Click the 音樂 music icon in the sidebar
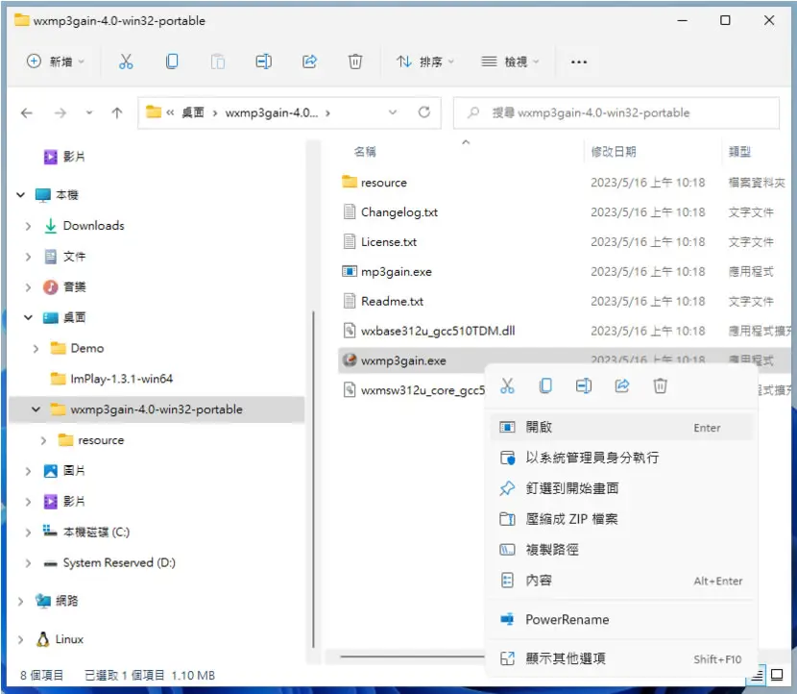This screenshot has height=694, width=797. tap(50, 287)
